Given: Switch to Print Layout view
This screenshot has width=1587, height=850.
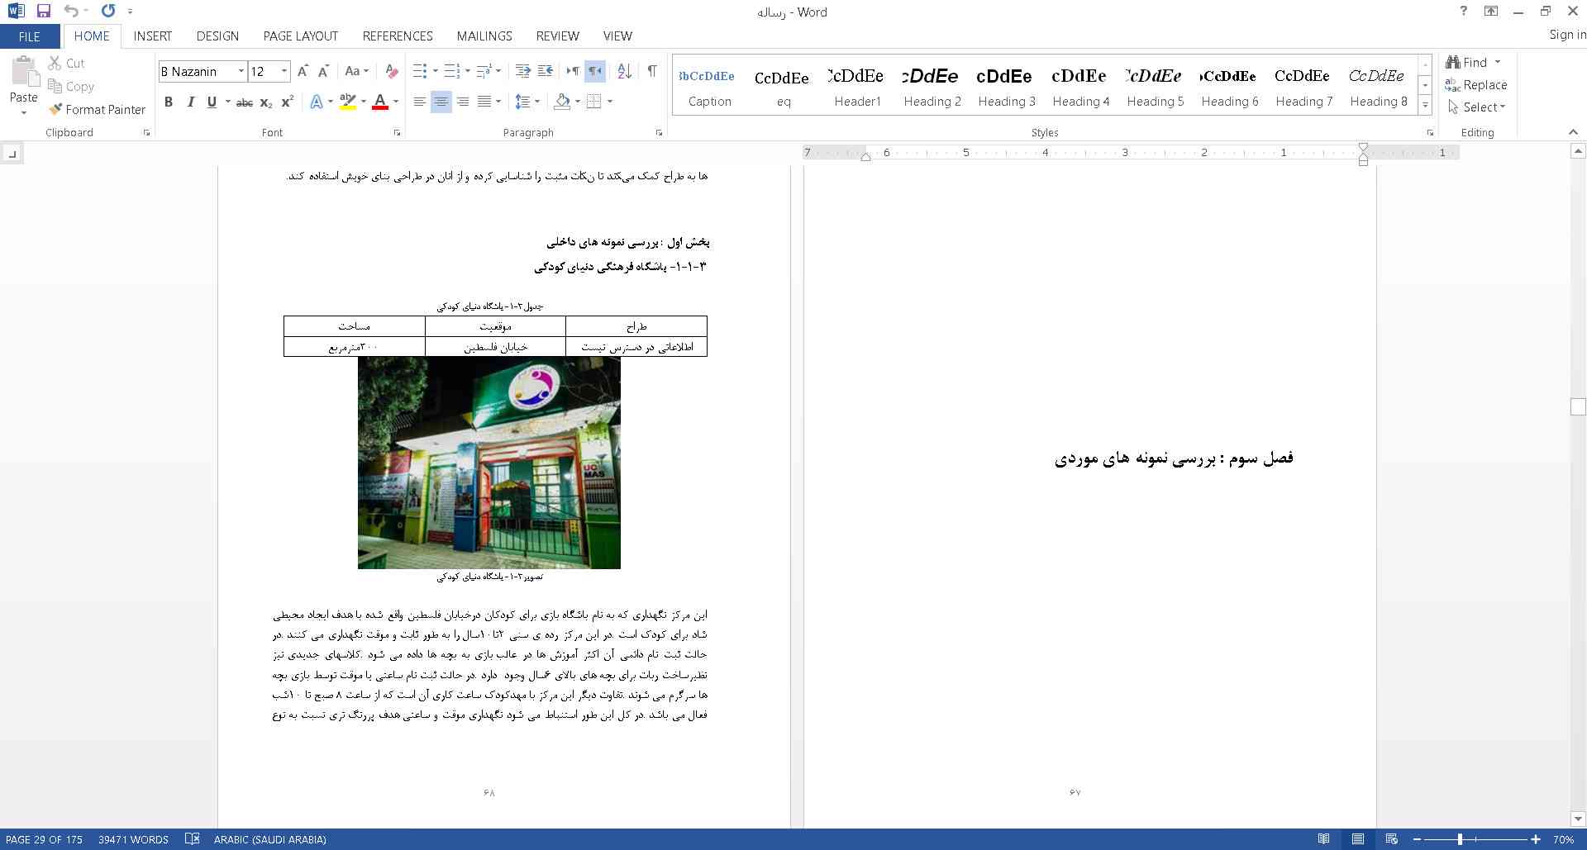Looking at the screenshot, I should 1357,838.
